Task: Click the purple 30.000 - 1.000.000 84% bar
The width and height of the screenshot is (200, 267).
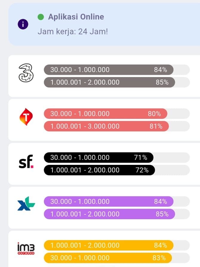Action: tap(109, 201)
